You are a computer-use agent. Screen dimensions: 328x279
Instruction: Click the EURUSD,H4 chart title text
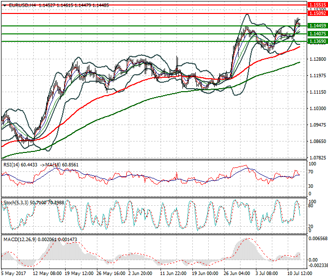click(x=22, y=5)
